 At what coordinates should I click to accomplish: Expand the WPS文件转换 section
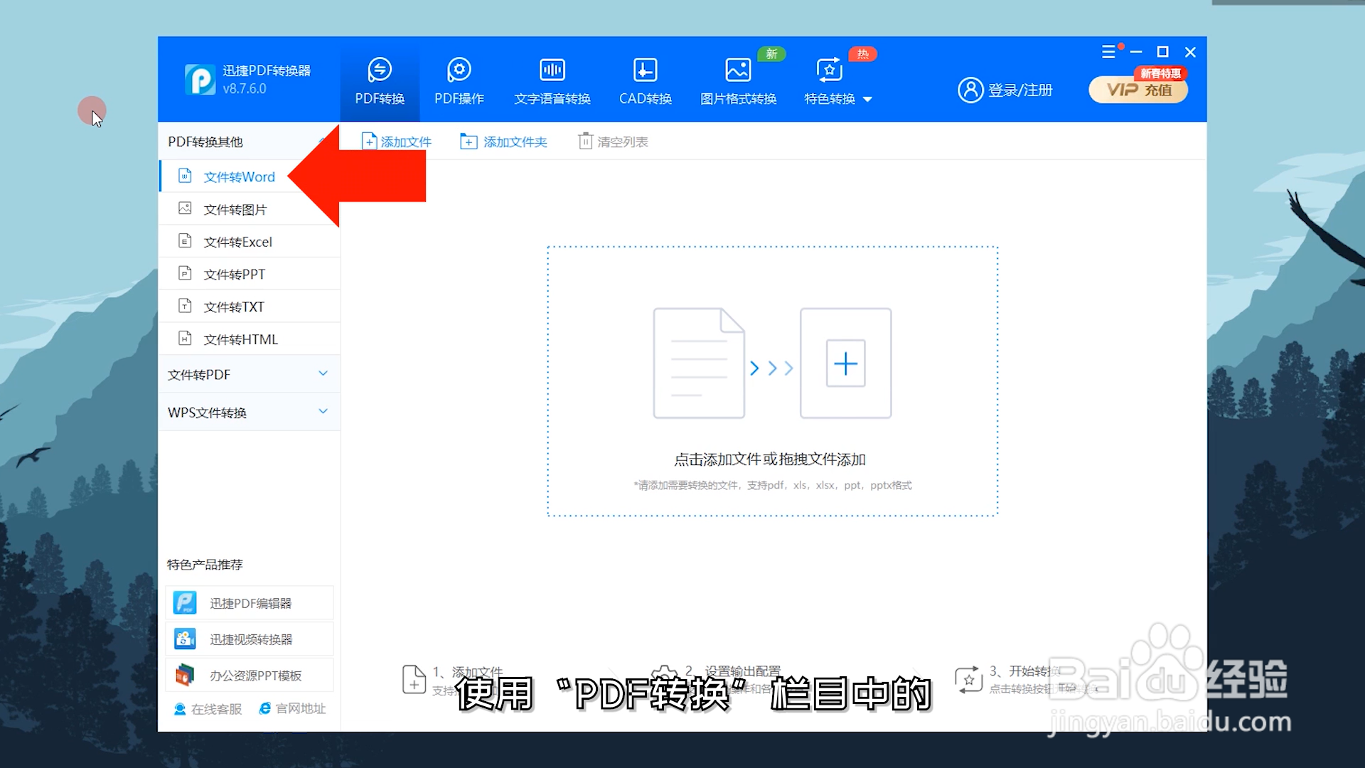click(248, 412)
